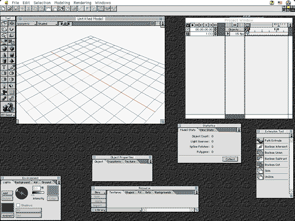295x221 pixels.
Task: Select the Cylinder primitive tool
Action: point(12,55)
